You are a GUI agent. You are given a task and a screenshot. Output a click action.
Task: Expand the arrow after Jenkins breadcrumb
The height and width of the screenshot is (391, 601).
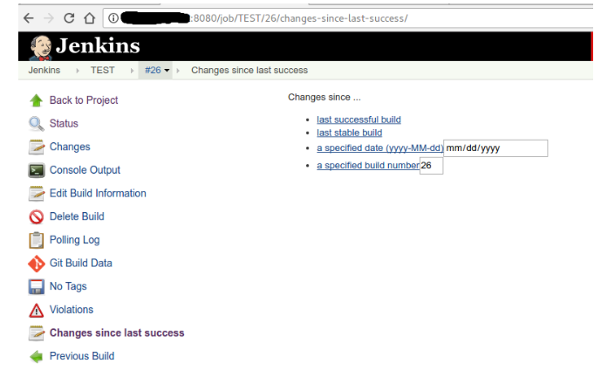tap(76, 71)
